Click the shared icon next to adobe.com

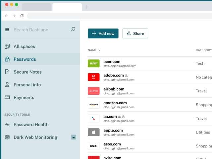pyautogui.click(x=126, y=76)
